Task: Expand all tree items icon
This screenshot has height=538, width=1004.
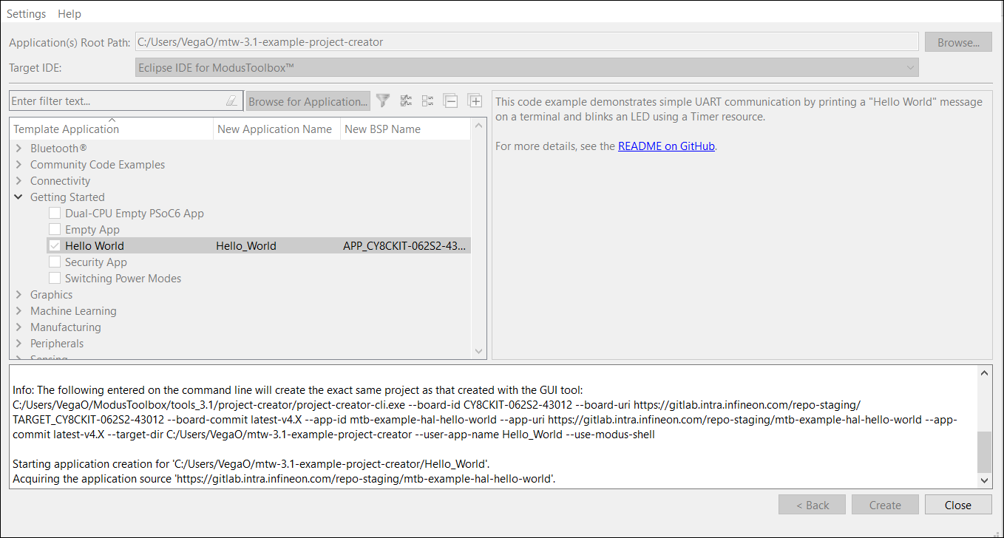Action: coord(475,101)
